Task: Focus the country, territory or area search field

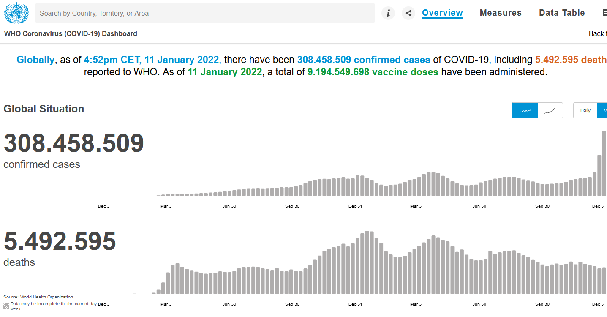Action: [205, 13]
